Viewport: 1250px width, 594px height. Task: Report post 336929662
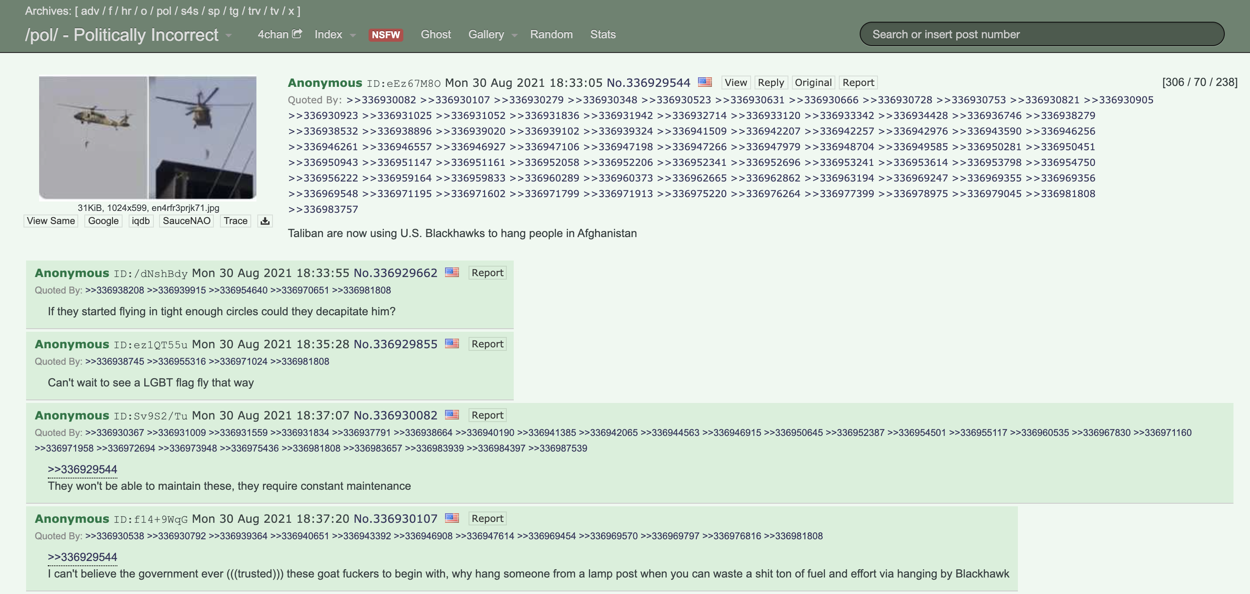487,273
